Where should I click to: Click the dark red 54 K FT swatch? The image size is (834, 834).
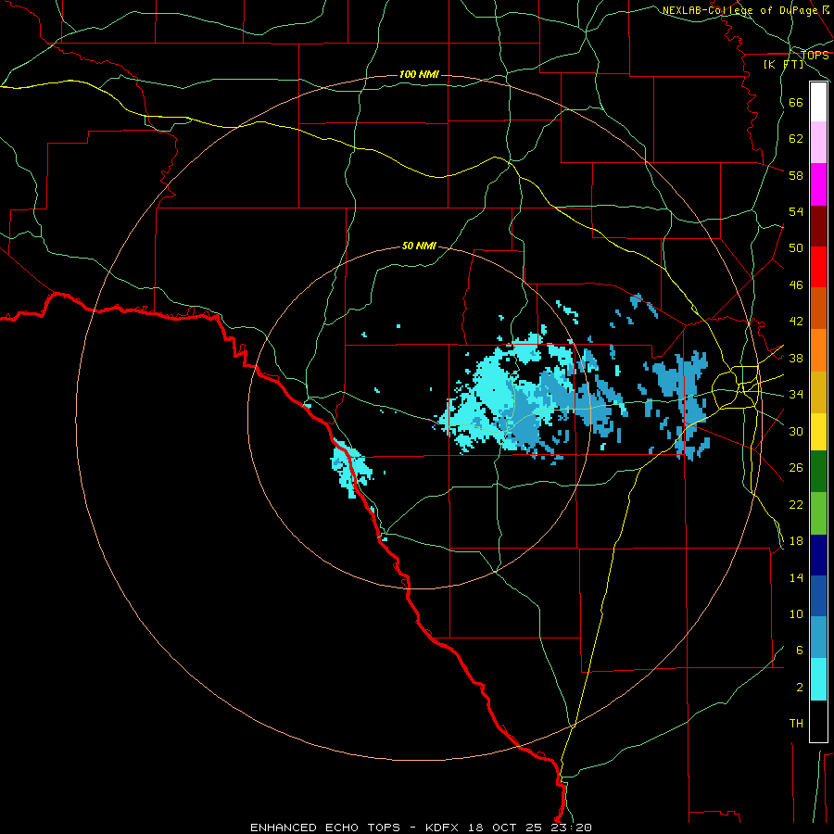[x=818, y=225]
